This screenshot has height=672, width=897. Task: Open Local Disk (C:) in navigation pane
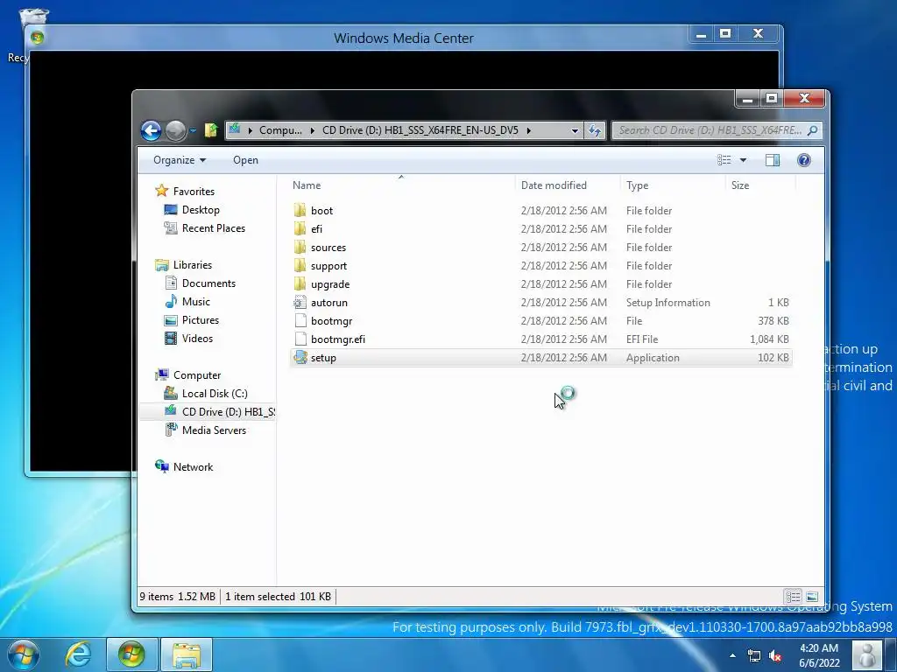pos(215,393)
